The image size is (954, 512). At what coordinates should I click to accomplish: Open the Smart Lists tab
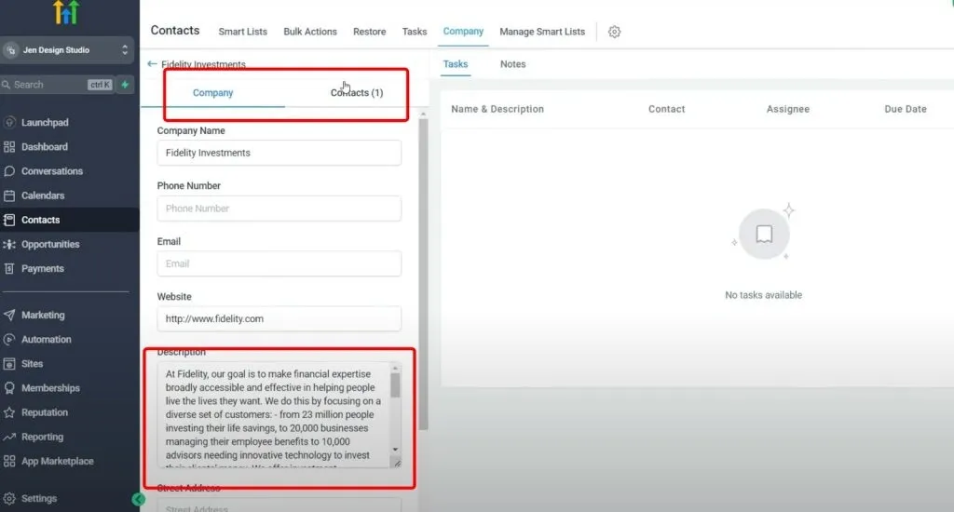(243, 32)
